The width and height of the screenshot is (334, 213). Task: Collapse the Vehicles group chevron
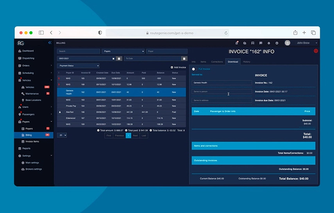[51, 80]
